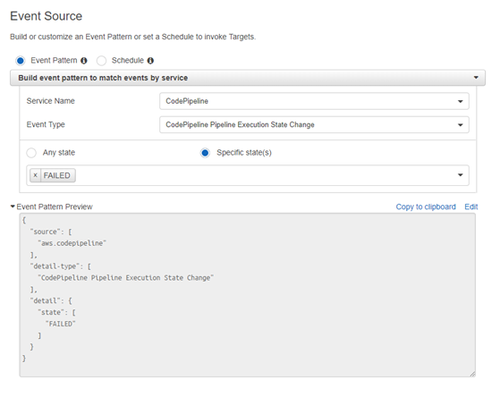The image size is (500, 397).
Task: Expand the Build event pattern selector
Action: [248, 78]
